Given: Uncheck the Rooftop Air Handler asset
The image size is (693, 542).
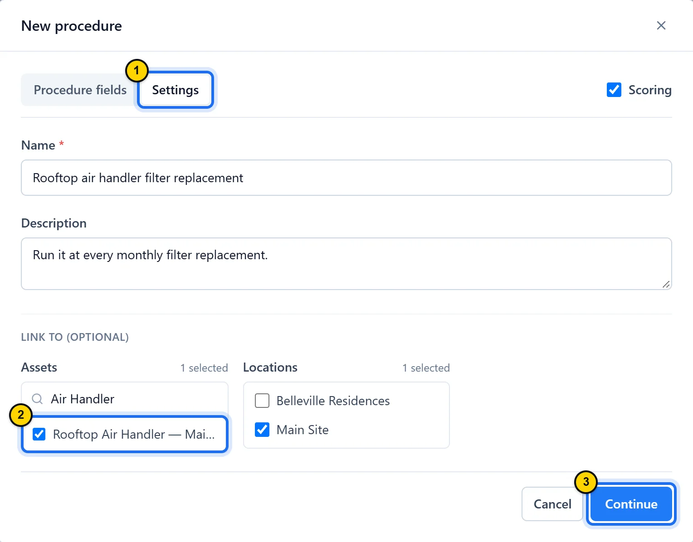Looking at the screenshot, I should coord(39,434).
